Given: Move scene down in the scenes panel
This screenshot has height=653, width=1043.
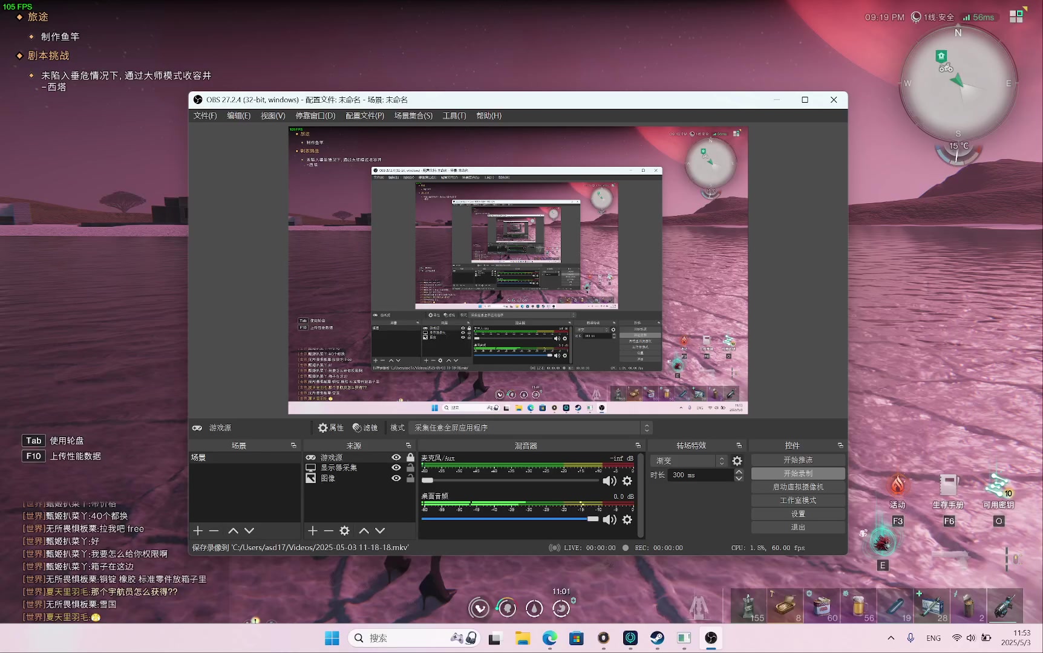Looking at the screenshot, I should coord(249,531).
